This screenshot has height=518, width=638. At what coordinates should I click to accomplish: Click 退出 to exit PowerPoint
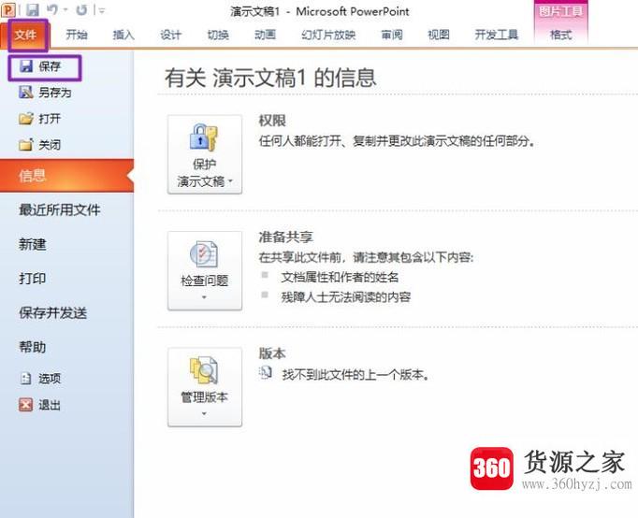[x=40, y=405]
